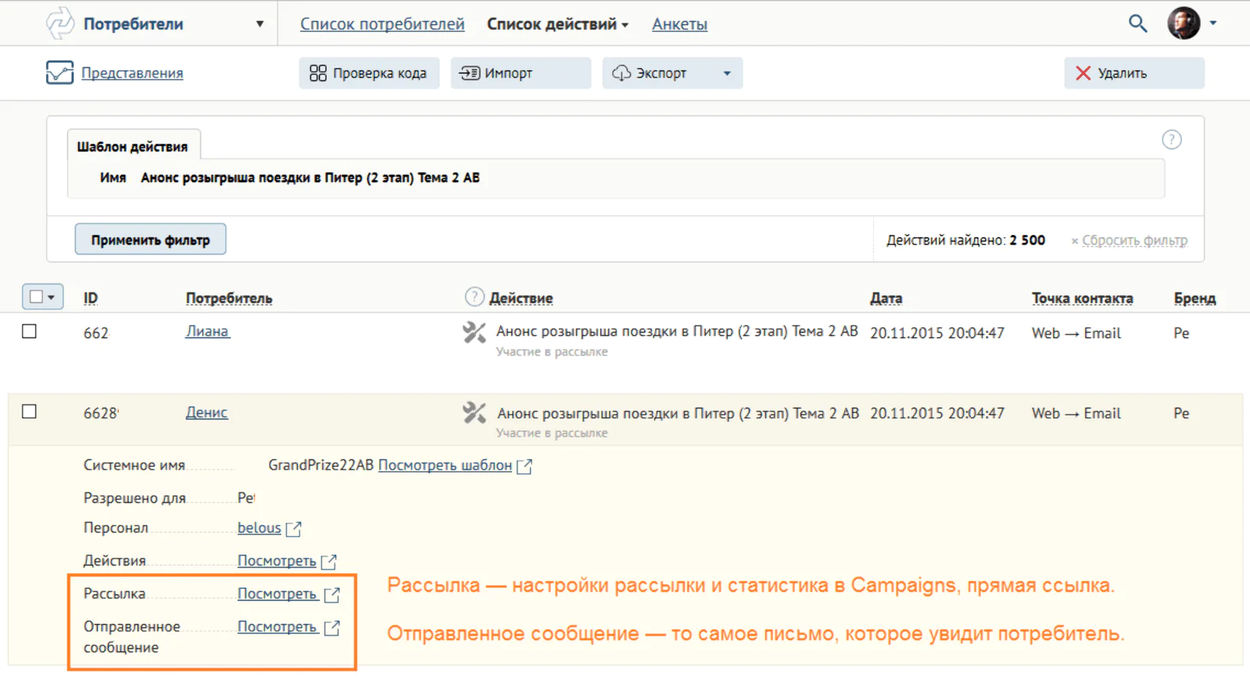
Task: Click external link icon next to belous
Action: tap(294, 529)
